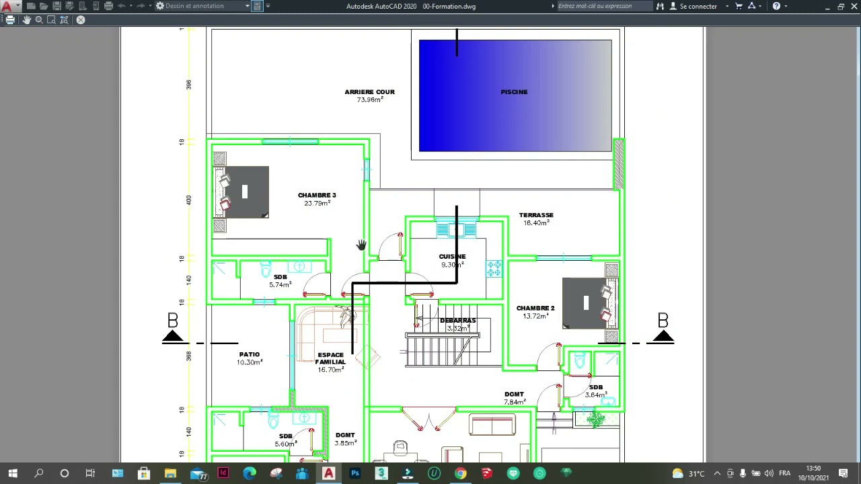Open Adobe InDesign from taskbar
Viewport: 861px width, 484px height.
pyautogui.click(x=223, y=473)
